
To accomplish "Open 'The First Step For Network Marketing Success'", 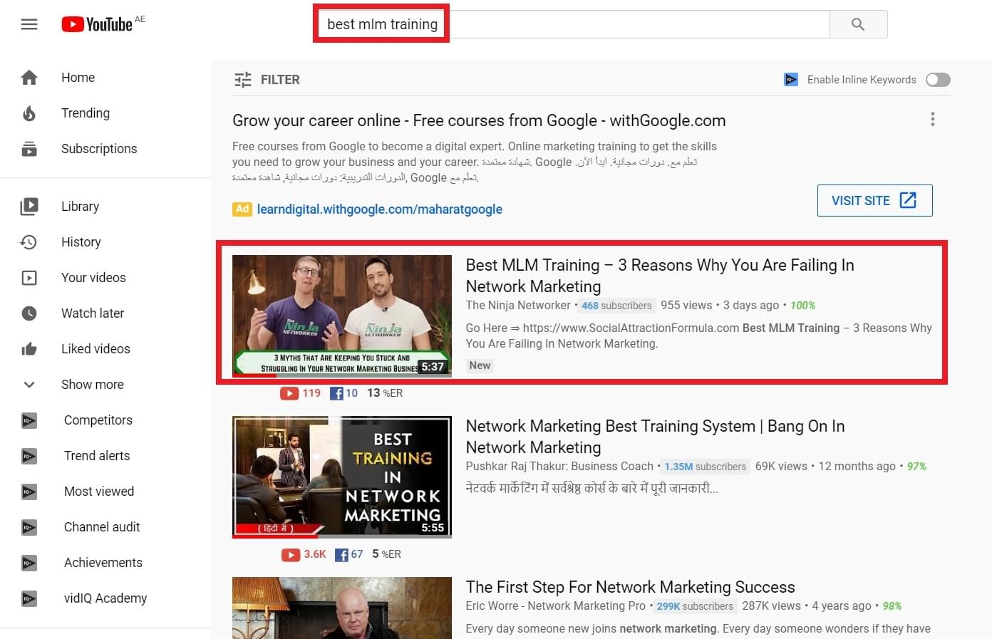I will pyautogui.click(x=630, y=587).
